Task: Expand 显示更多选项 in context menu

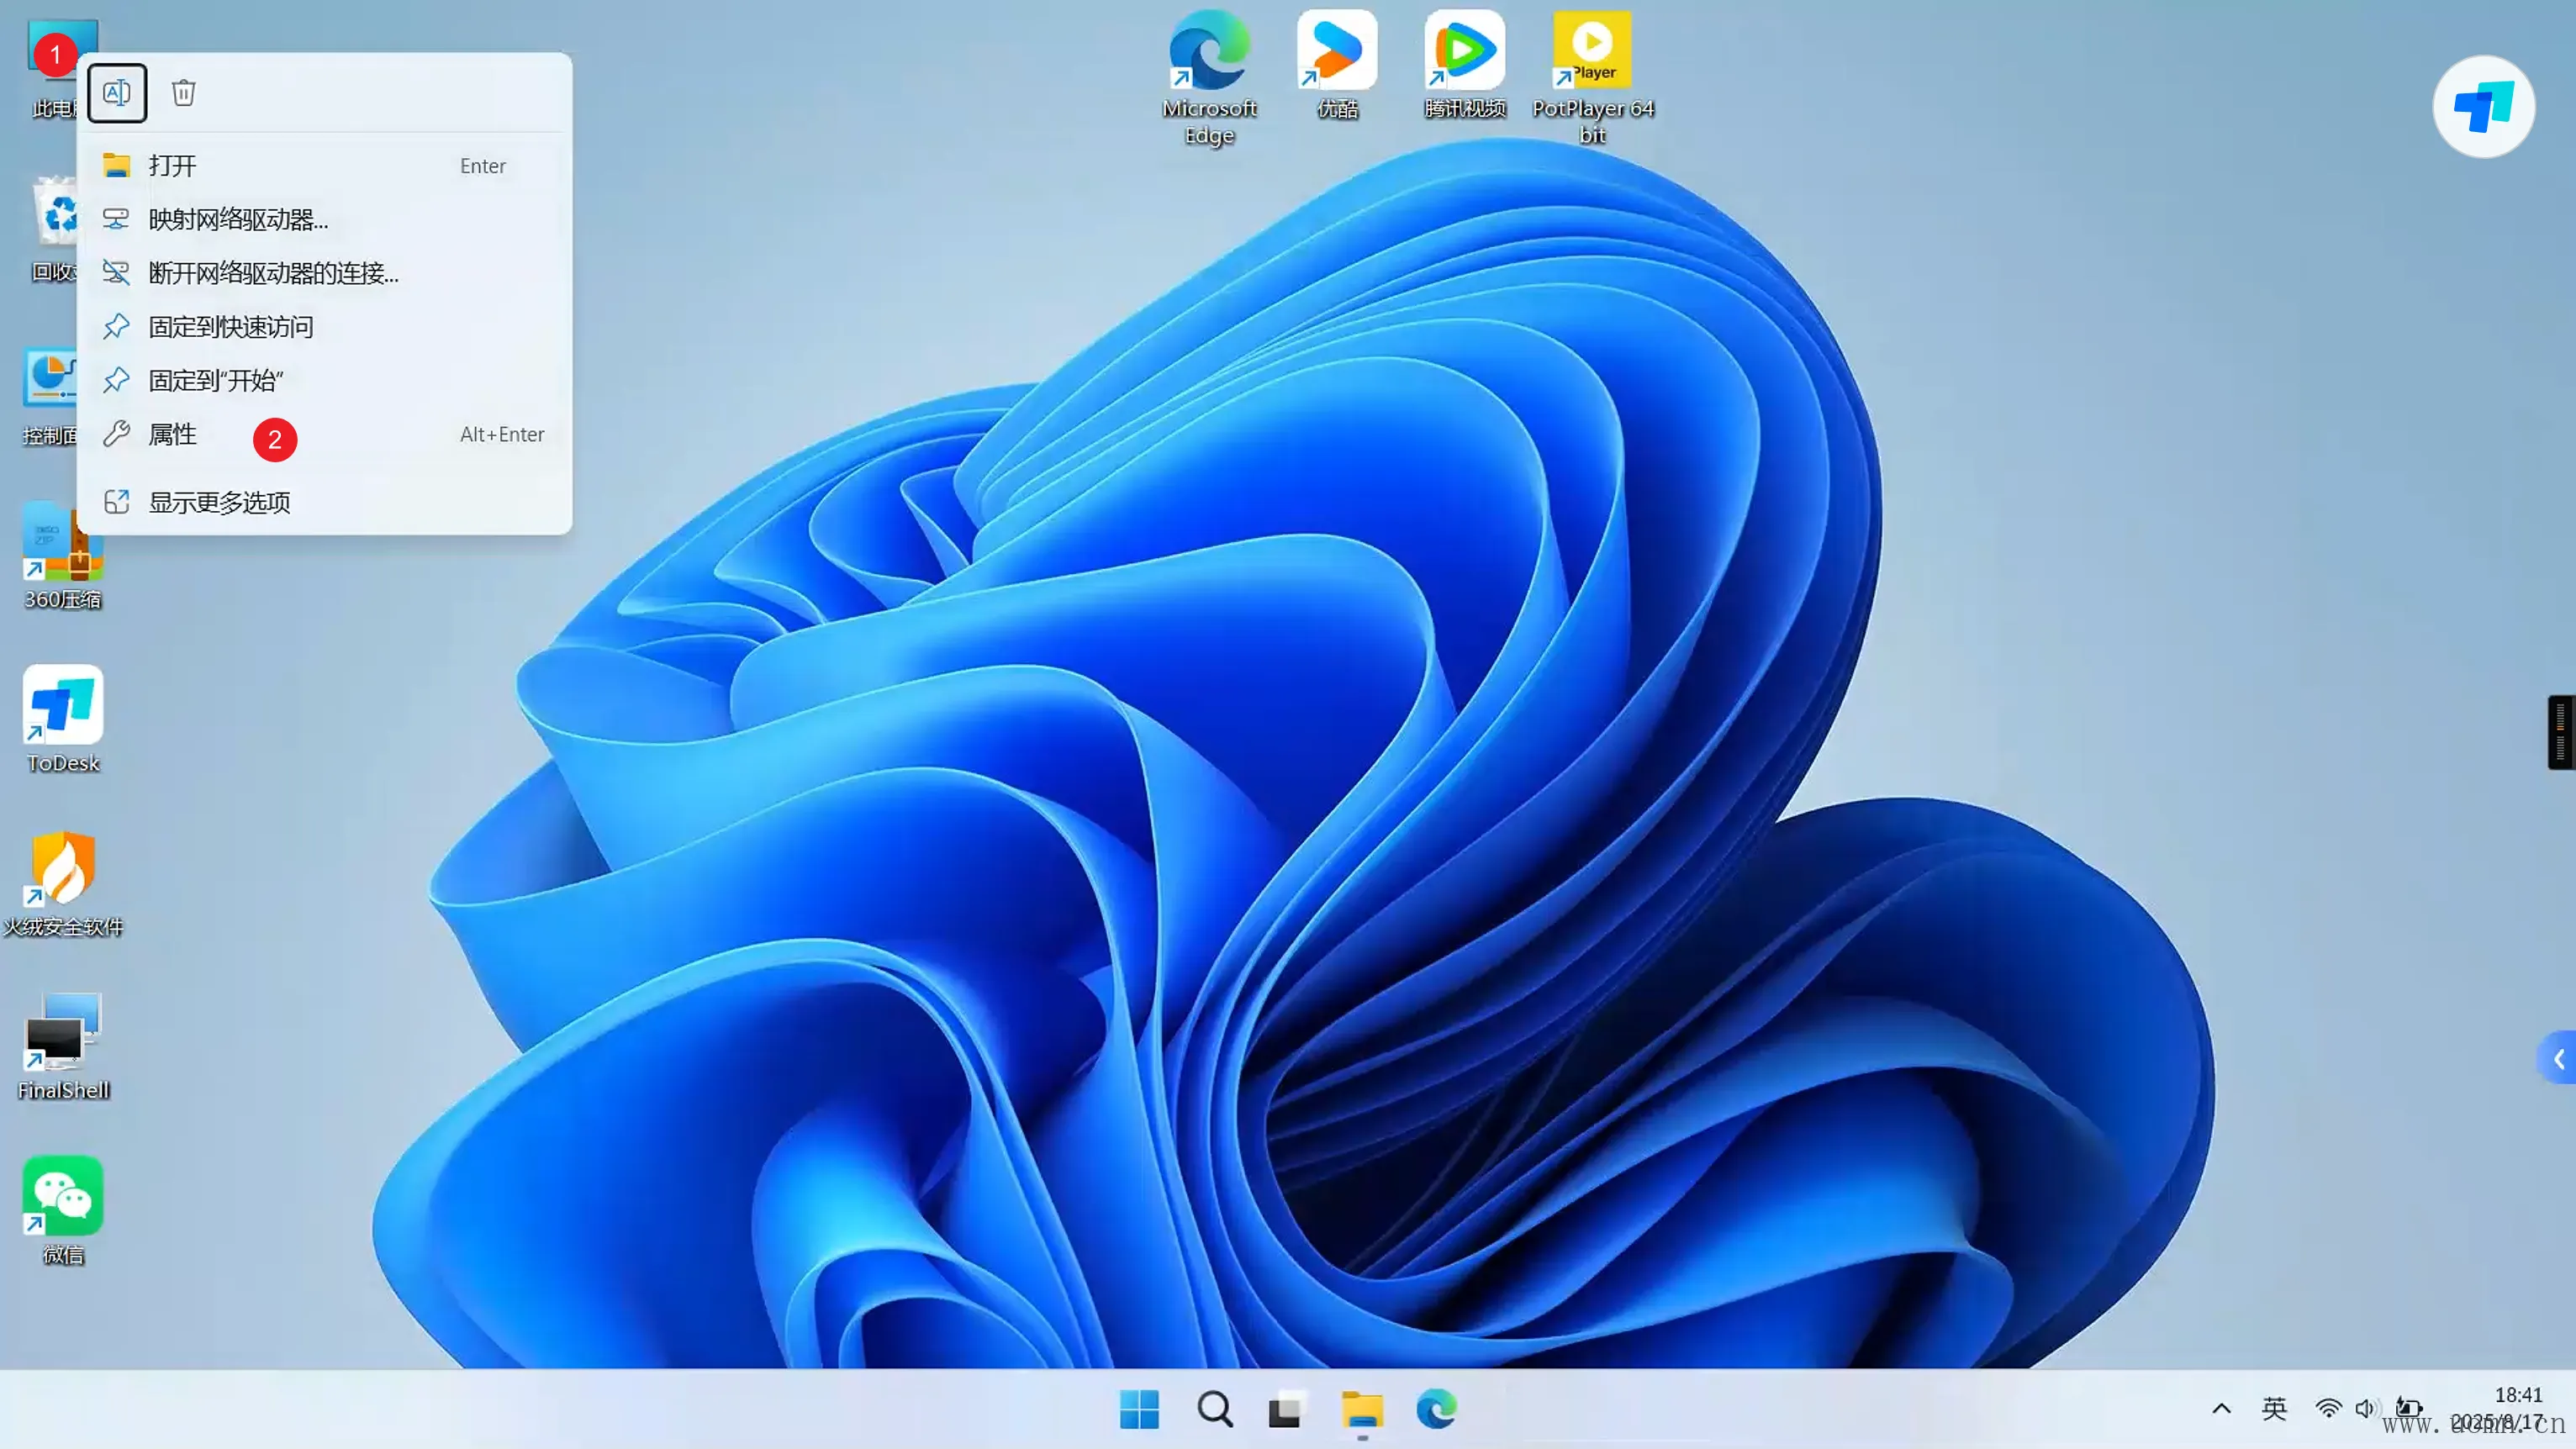Action: [219, 502]
